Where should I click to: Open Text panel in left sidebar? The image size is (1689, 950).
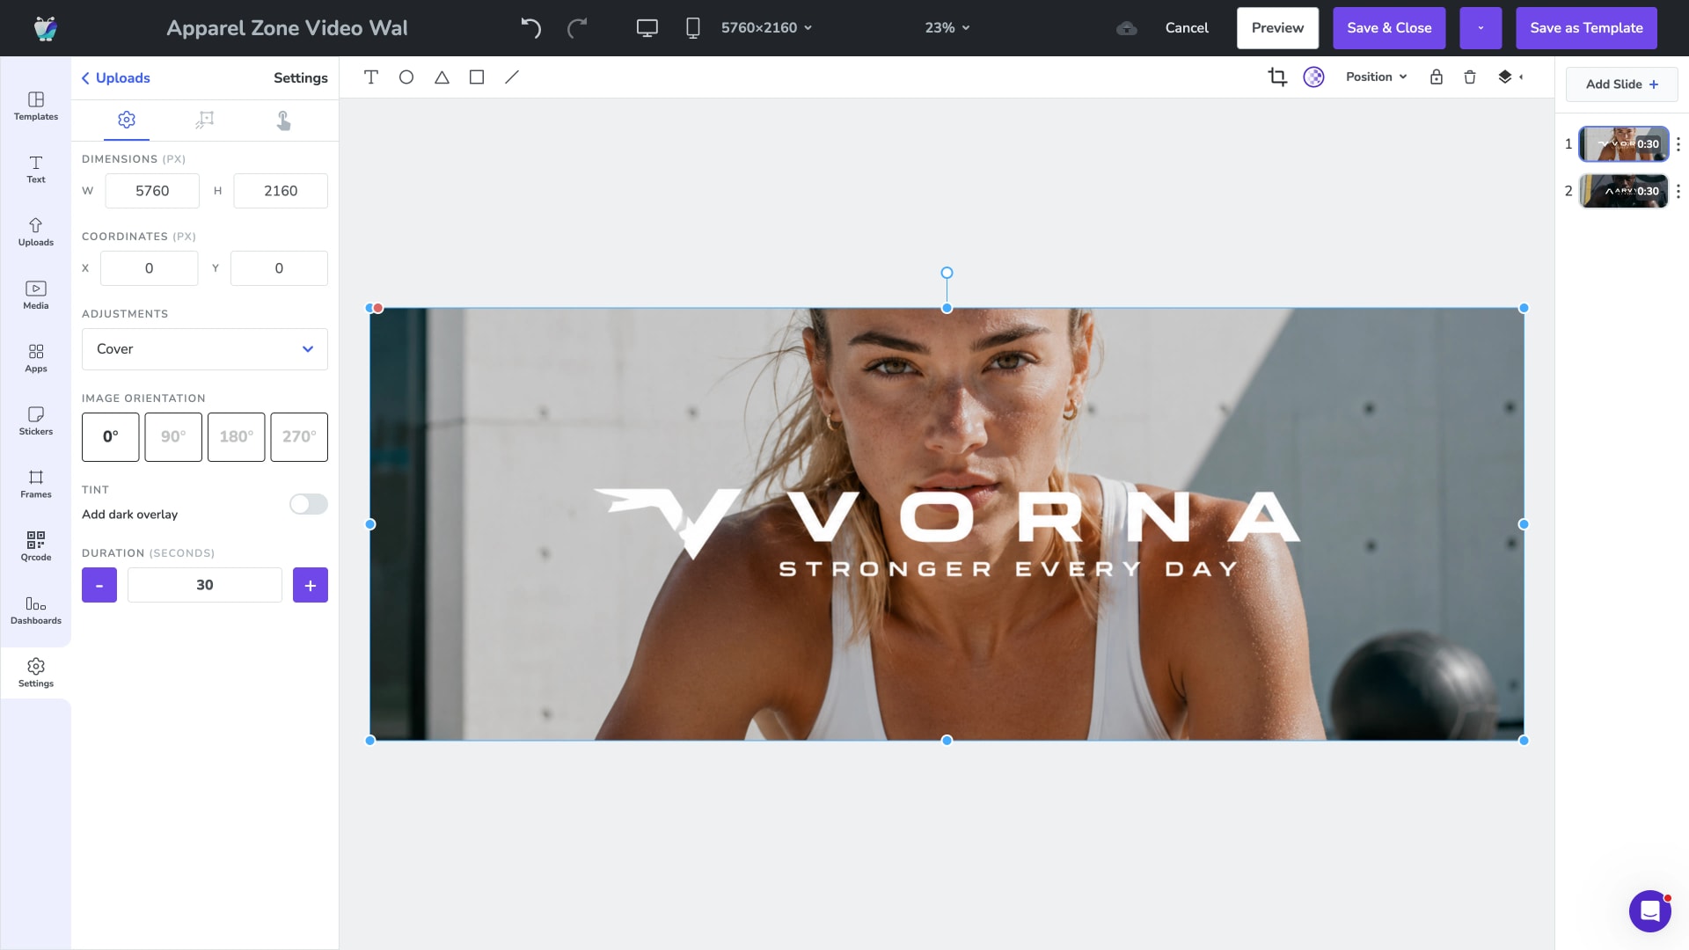click(36, 170)
